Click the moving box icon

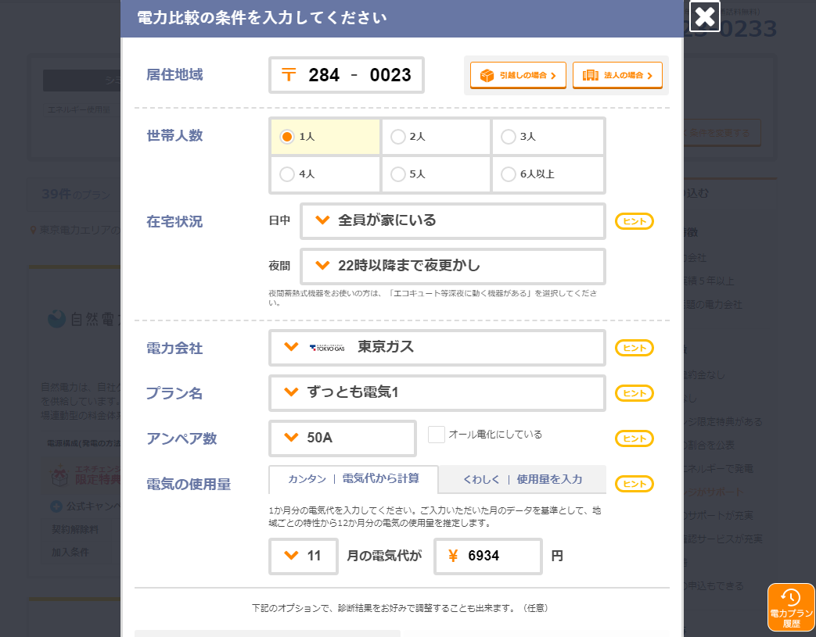click(487, 75)
